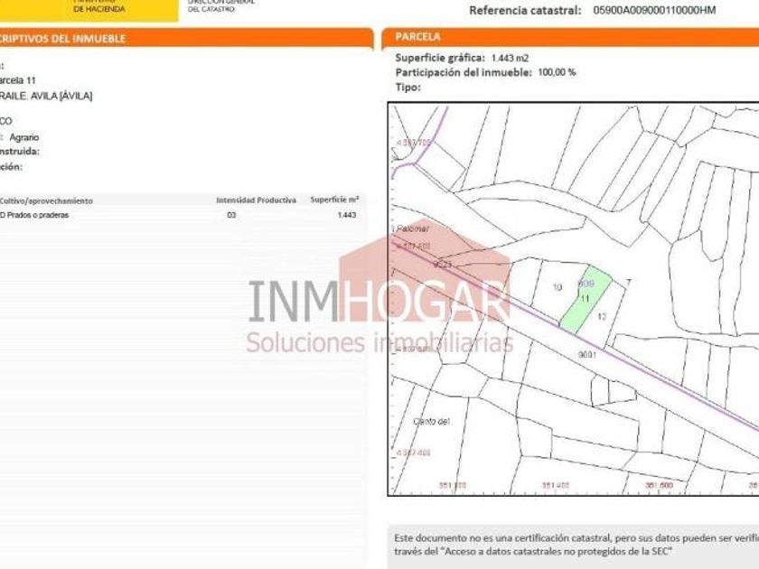Click road parcel label 9001 on the map

587,355
